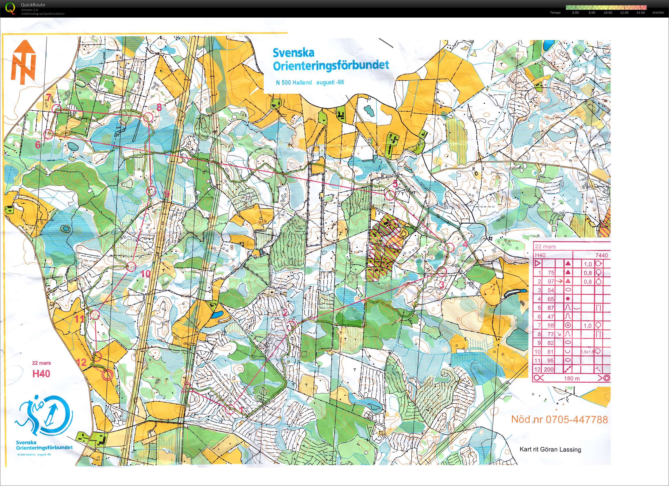Click the 7440 value in the control sheet

[x=602, y=255]
